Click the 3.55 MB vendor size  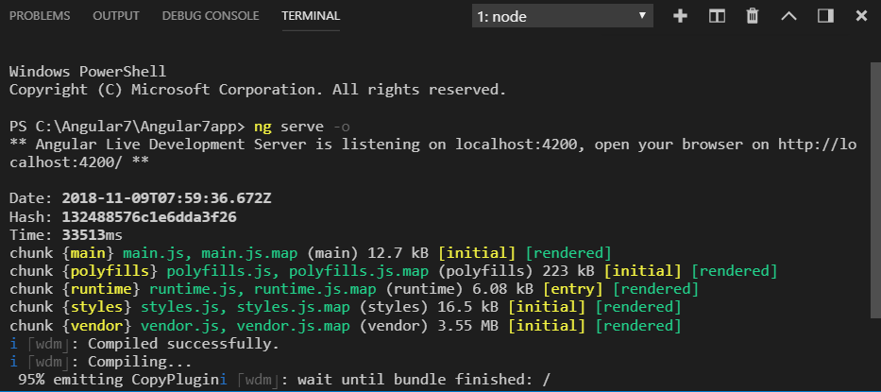467,326
